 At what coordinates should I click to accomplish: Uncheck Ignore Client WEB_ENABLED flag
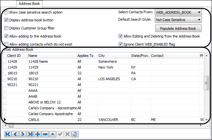click(x=121, y=44)
